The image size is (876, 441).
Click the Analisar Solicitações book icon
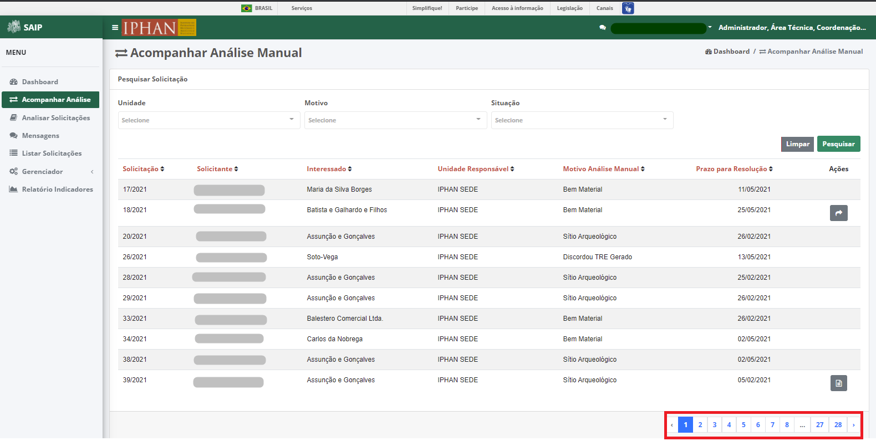pos(14,117)
